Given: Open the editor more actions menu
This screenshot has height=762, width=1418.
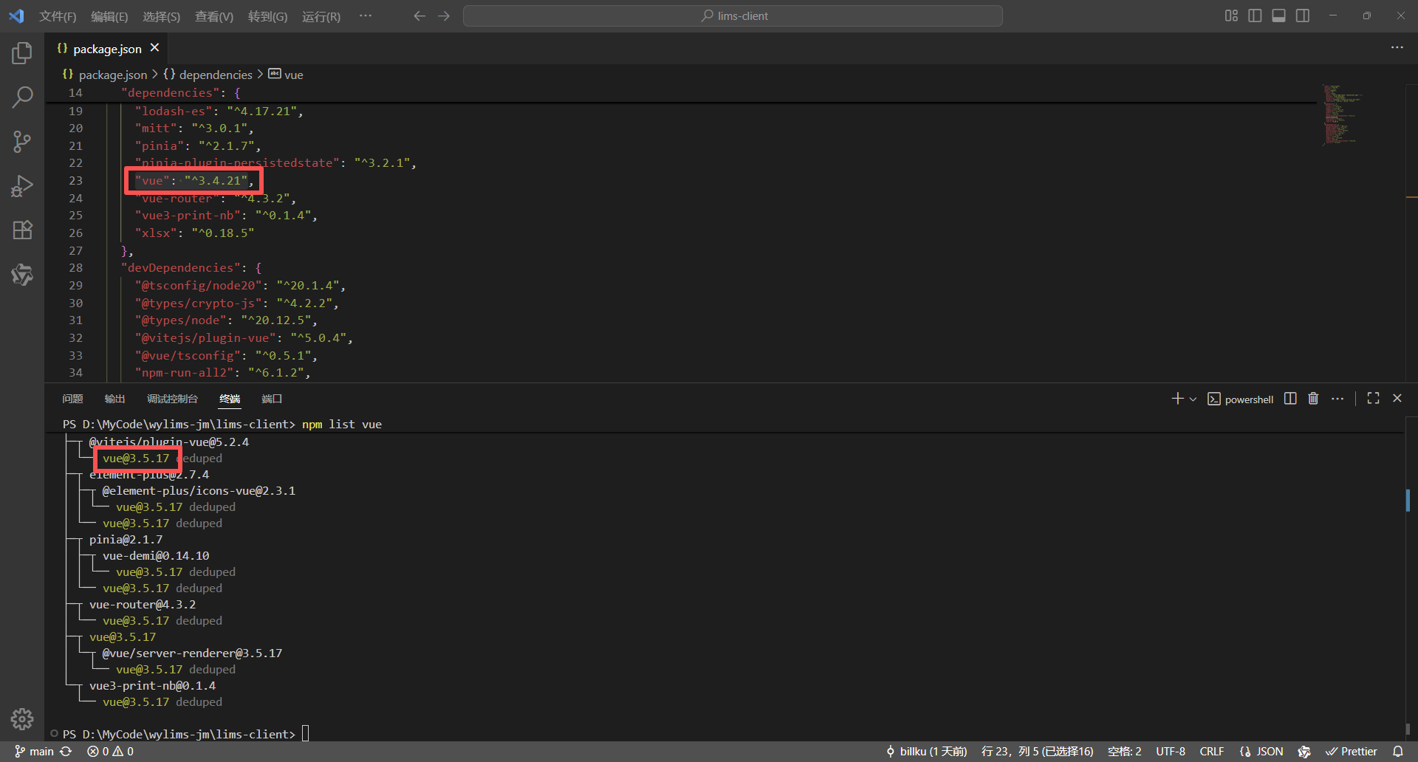Looking at the screenshot, I should pyautogui.click(x=1397, y=47).
